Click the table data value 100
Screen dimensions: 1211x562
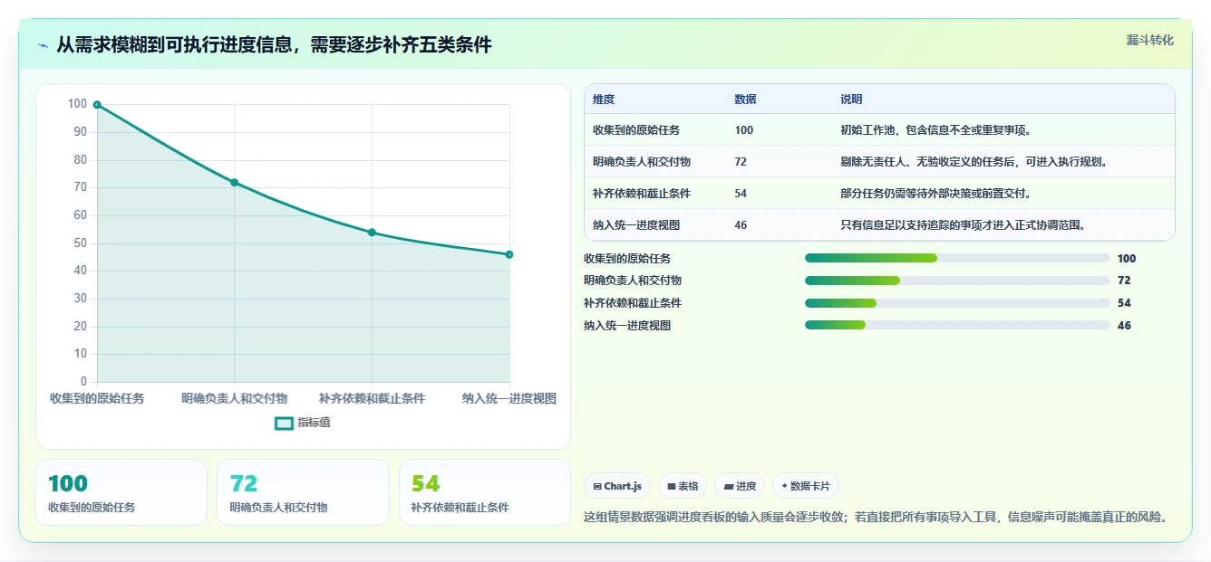[743, 130]
